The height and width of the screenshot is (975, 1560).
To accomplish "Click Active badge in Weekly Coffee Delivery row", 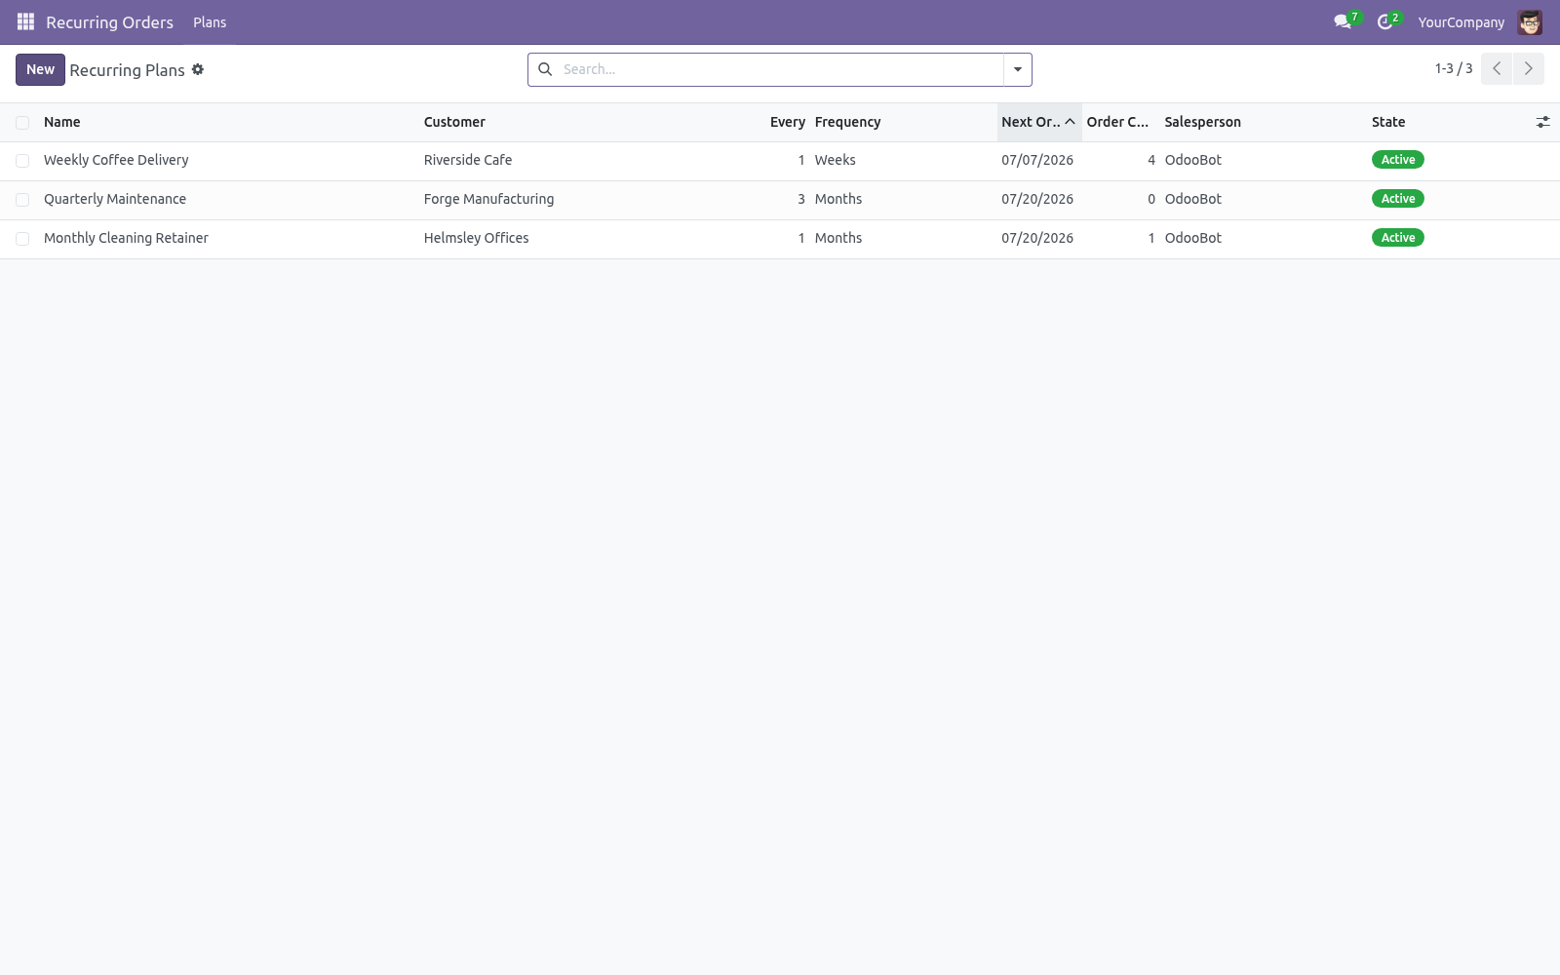I will 1397,160.
